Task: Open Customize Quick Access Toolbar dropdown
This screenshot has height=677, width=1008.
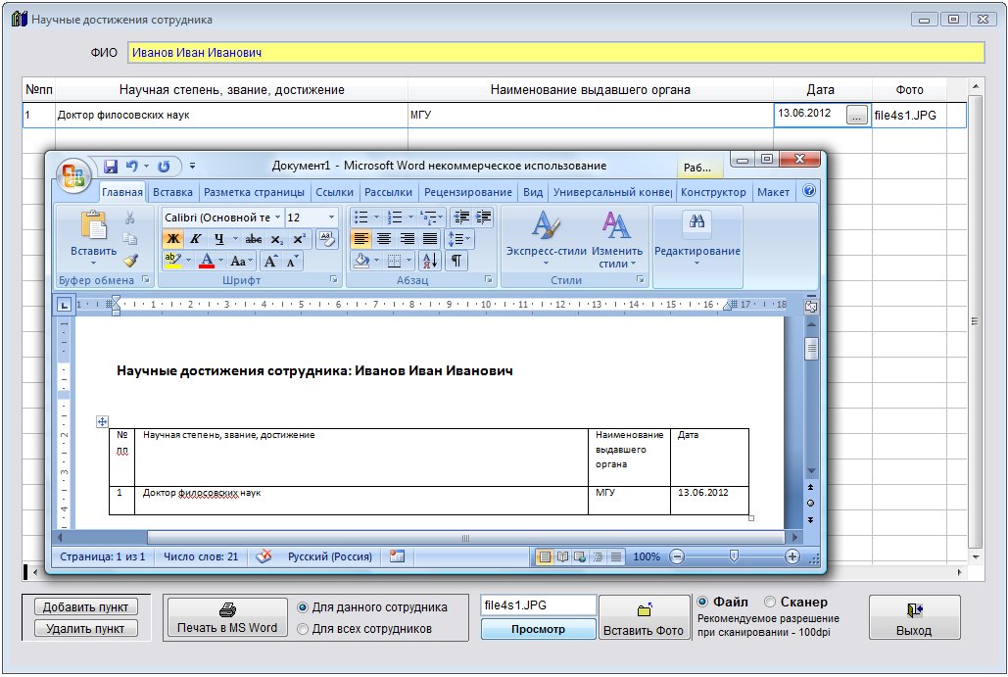Action: 192,167
